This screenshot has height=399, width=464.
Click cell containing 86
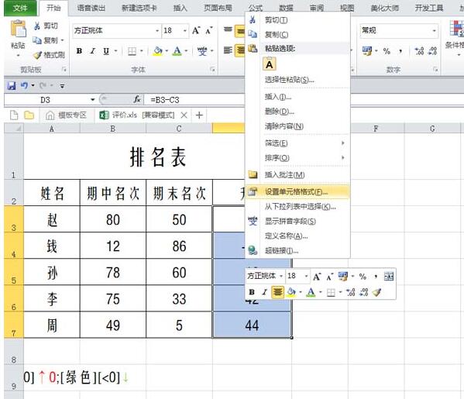[179, 246]
